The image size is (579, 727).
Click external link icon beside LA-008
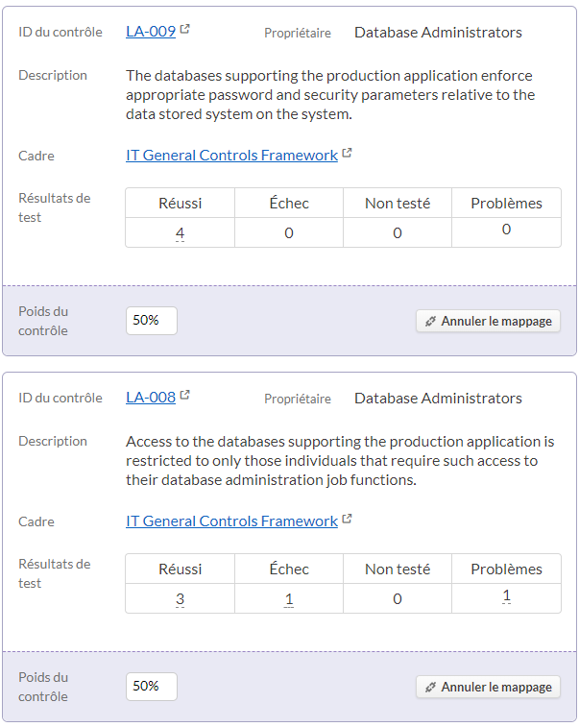tap(185, 395)
